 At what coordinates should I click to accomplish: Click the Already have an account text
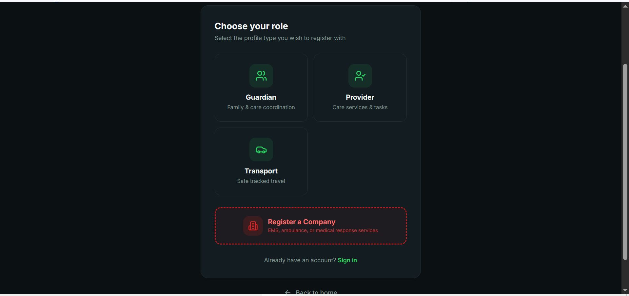(x=300, y=260)
